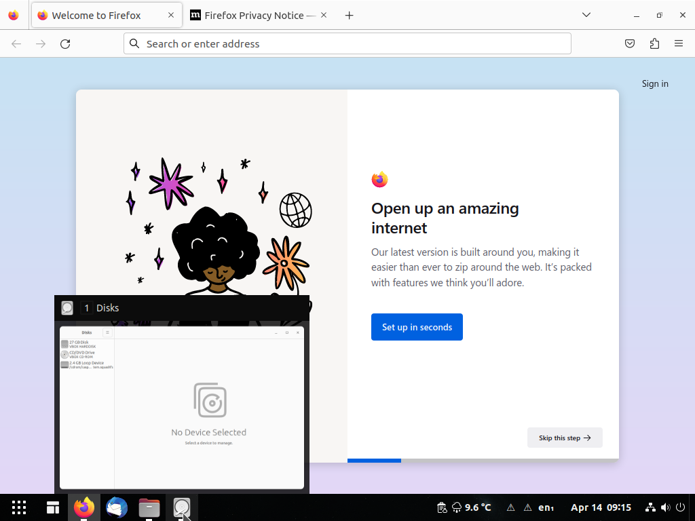Screen dimensions: 695x521
Task: Restore down the Firefox window
Action: click(660, 15)
